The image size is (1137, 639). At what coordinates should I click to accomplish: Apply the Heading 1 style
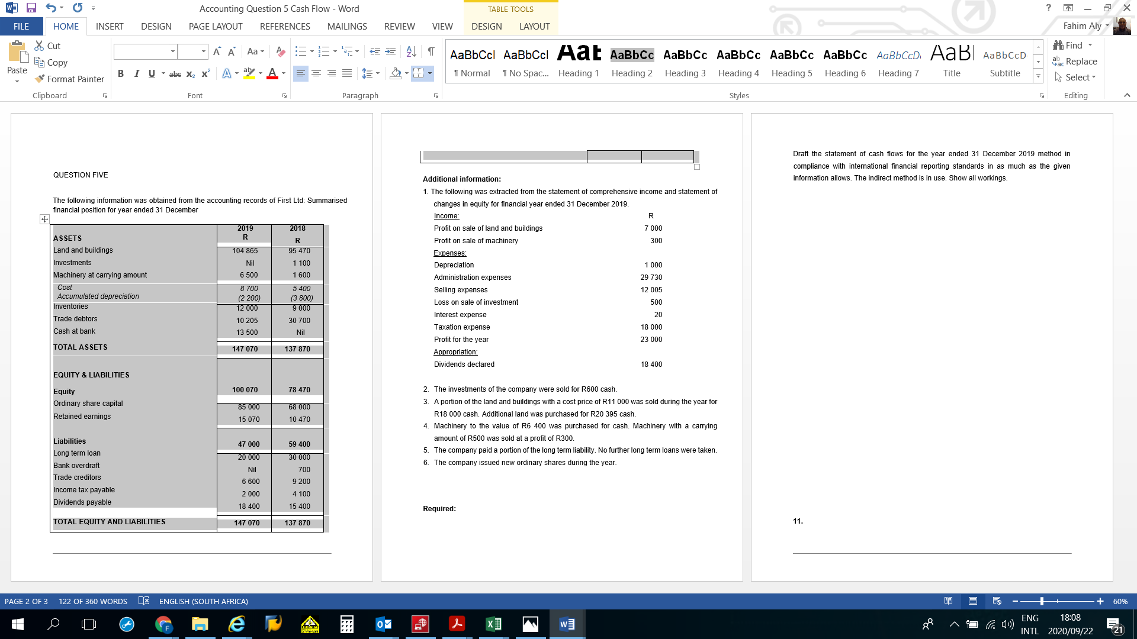coord(579,61)
